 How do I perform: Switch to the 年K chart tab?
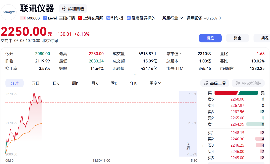pyautogui.click(x=133, y=83)
